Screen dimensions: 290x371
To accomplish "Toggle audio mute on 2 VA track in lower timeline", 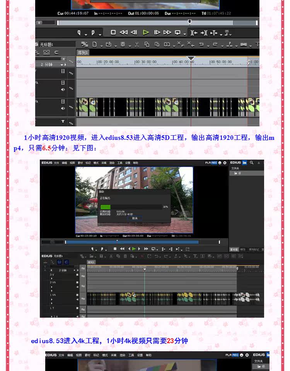I will [77, 287].
